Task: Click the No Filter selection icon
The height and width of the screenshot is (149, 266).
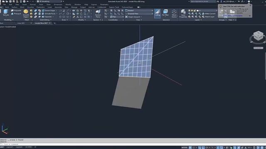Action: click(165, 13)
